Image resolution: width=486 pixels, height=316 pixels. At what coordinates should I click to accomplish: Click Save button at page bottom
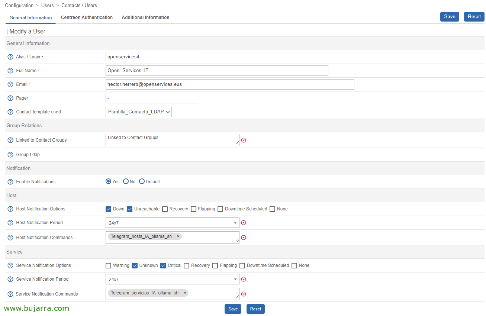233,309
